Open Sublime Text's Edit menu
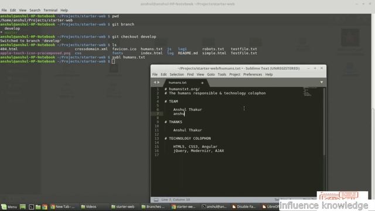The width and height of the screenshot is (375, 211). pos(163,74)
